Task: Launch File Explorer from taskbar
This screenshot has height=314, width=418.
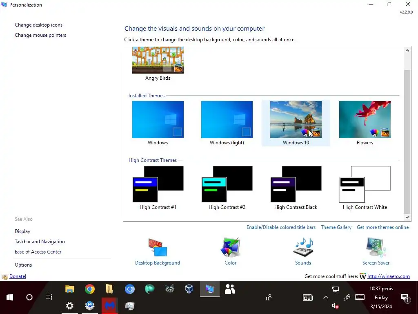Action: click(x=69, y=289)
